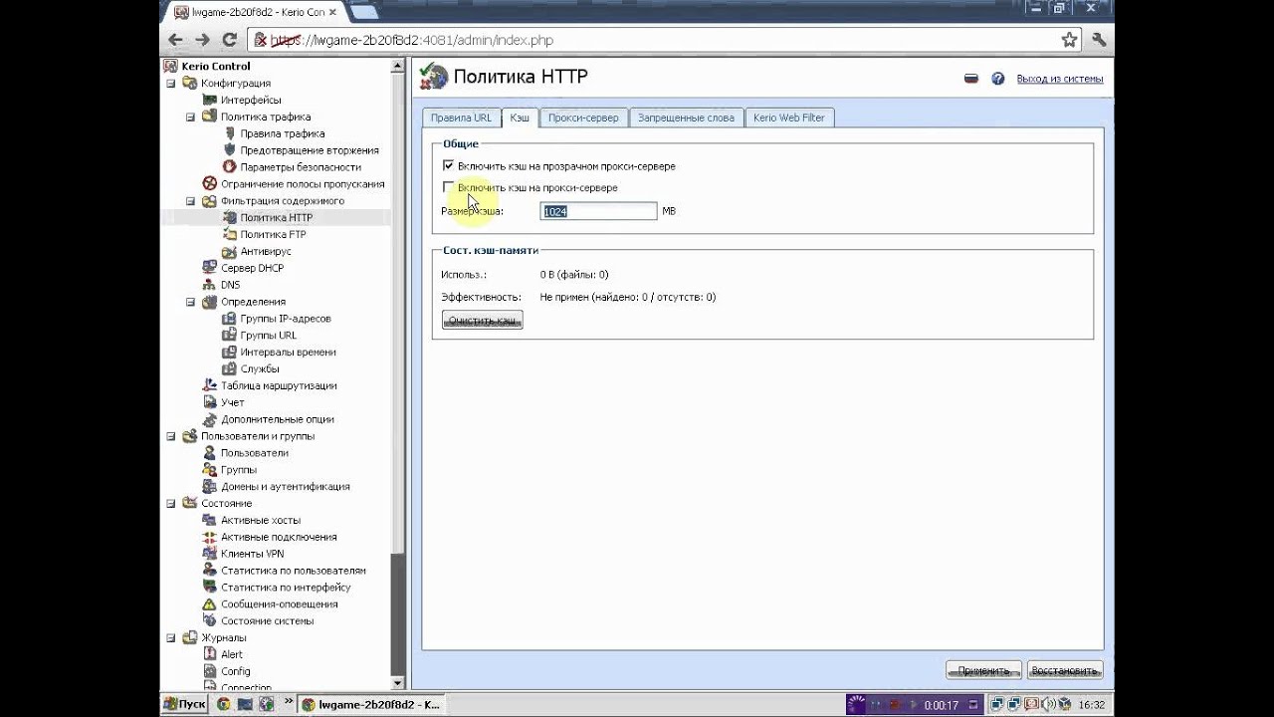Click the browser wrench settings icon
Viewport: 1274px width, 717px height.
[x=1099, y=40]
